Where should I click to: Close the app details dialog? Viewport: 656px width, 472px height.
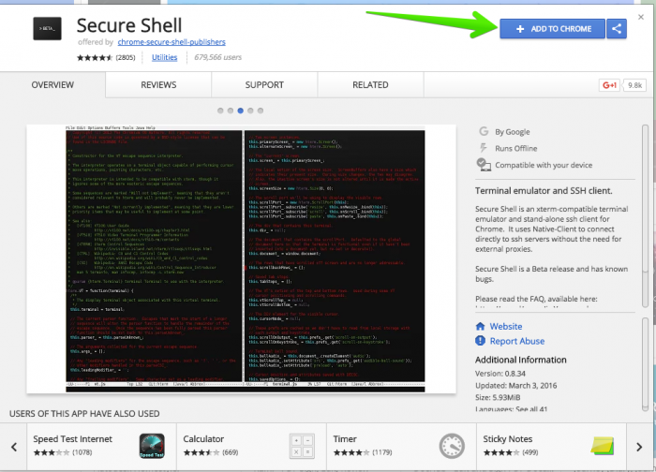[640, 17]
